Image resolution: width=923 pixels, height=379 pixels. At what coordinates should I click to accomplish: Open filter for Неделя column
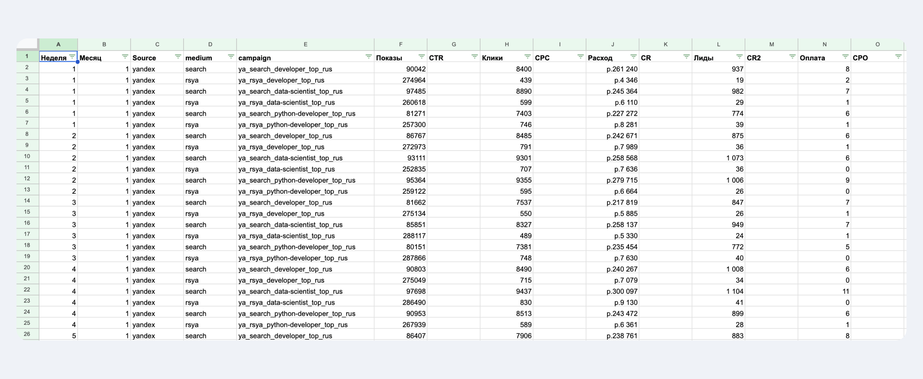pos(72,57)
